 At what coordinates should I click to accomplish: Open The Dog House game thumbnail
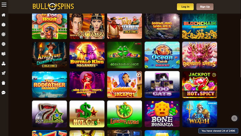tap(50, 26)
